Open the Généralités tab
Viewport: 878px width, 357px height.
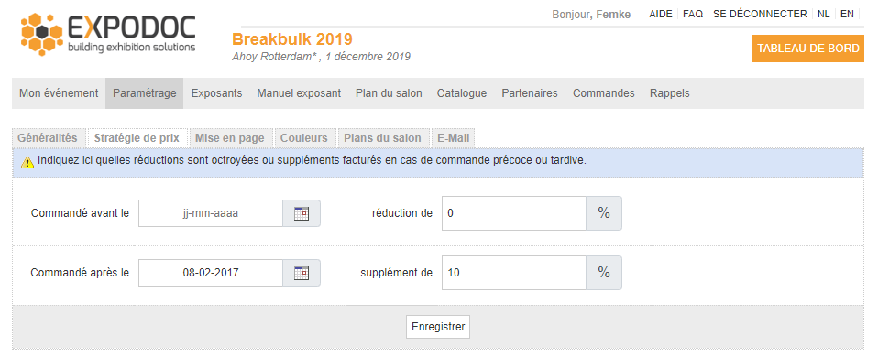click(x=48, y=137)
